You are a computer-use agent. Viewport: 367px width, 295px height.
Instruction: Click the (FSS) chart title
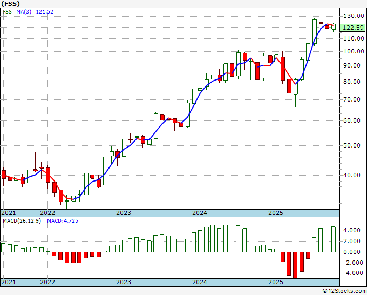pos(11,4)
